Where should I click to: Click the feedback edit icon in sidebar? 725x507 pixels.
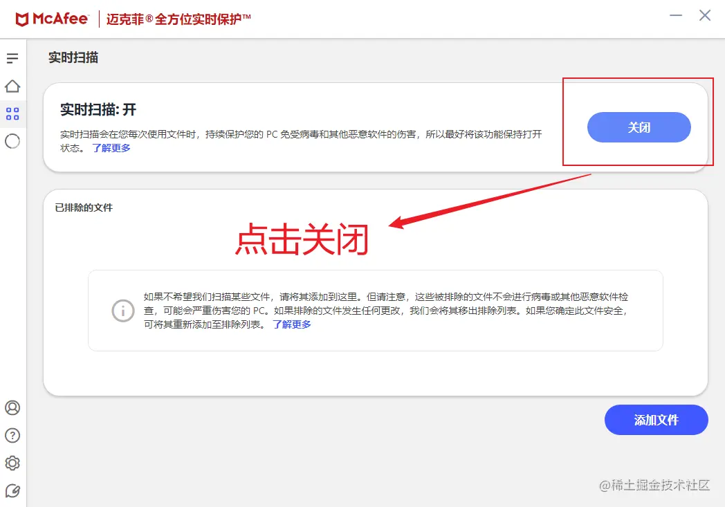(x=12, y=491)
